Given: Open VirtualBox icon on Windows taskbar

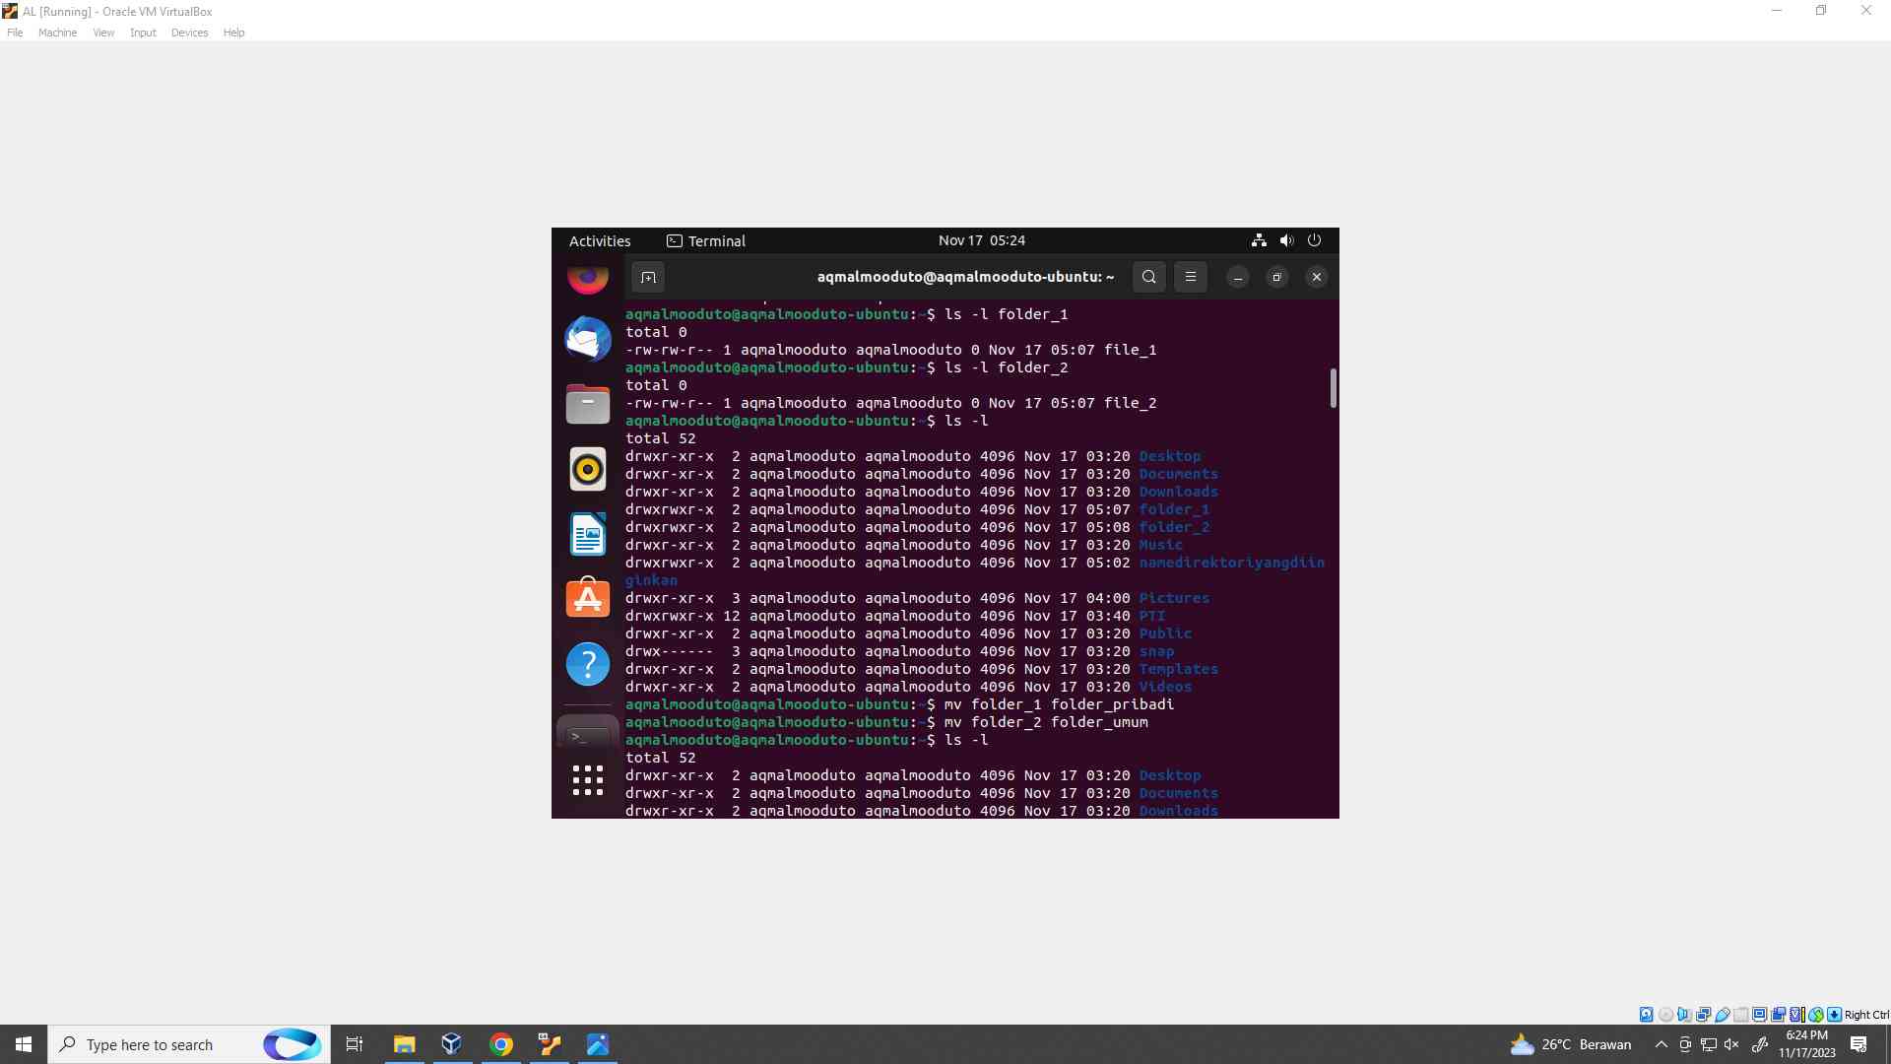Looking at the screenshot, I should coord(452,1044).
